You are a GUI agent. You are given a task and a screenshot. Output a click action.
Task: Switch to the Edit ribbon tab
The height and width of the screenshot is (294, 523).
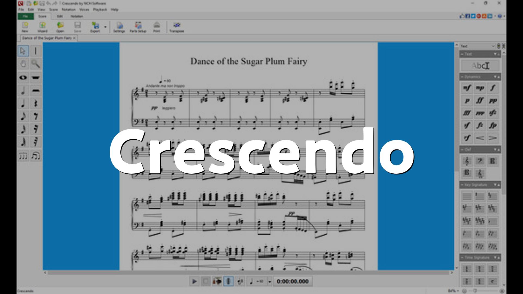pyautogui.click(x=60, y=16)
